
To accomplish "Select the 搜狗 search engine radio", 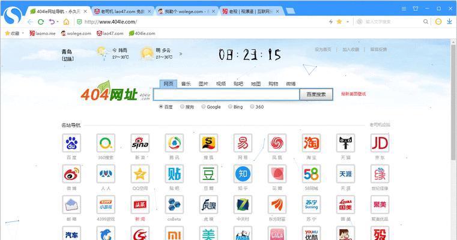I will tap(182, 107).
